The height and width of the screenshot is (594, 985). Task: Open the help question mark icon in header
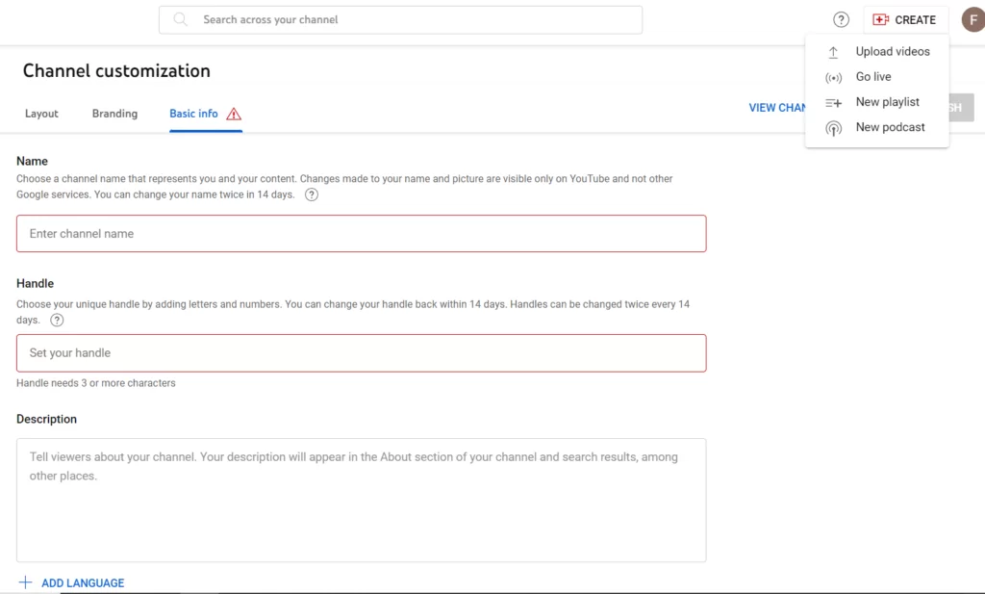coord(841,20)
